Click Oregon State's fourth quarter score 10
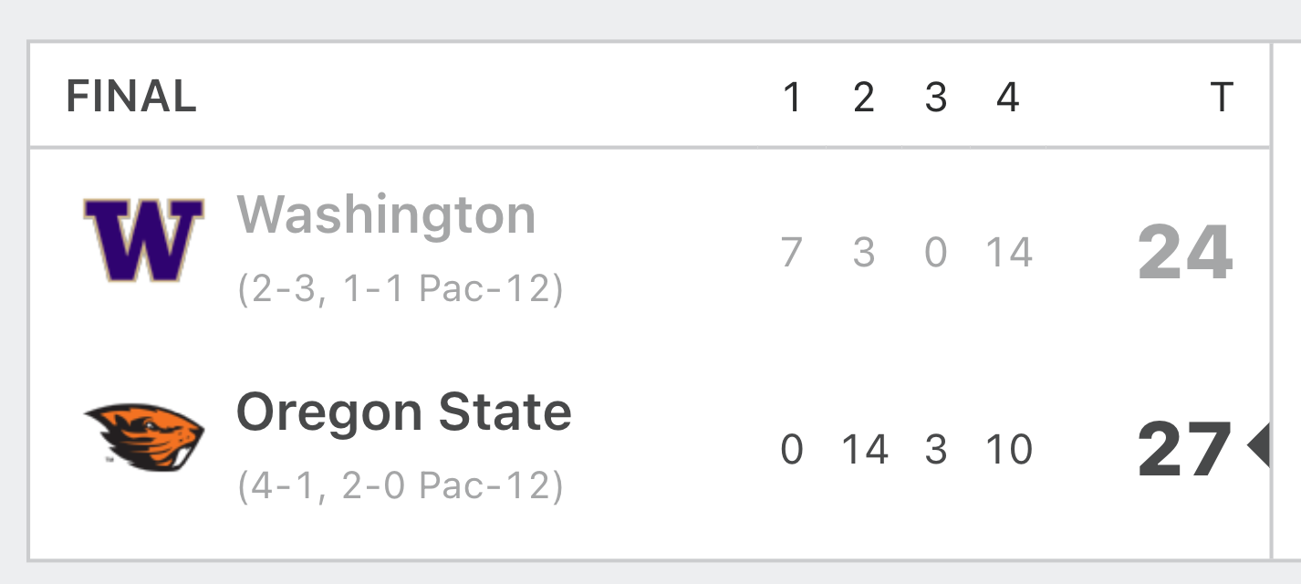This screenshot has height=584, width=1301. [1009, 449]
